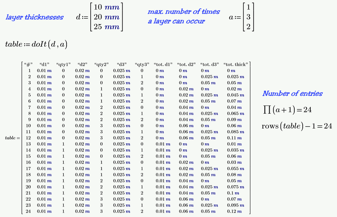Click the rows(table)−1=24 expression

[297, 126]
